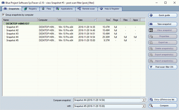Click the magnifier icon on Compare button
179x110 pixels.
pyautogui.click(x=151, y=106)
